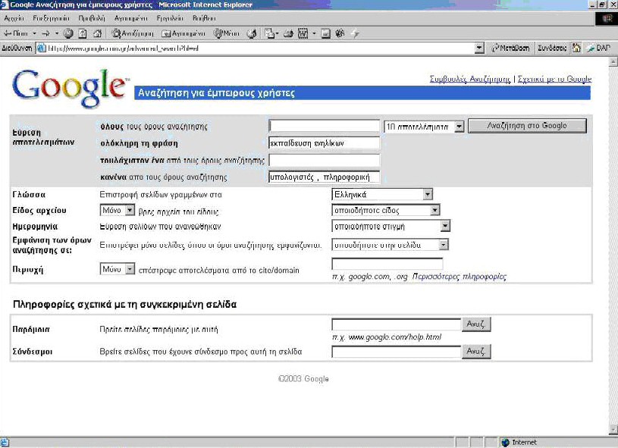Click the Μετάβαση go button
618x448 pixels.
[510, 48]
